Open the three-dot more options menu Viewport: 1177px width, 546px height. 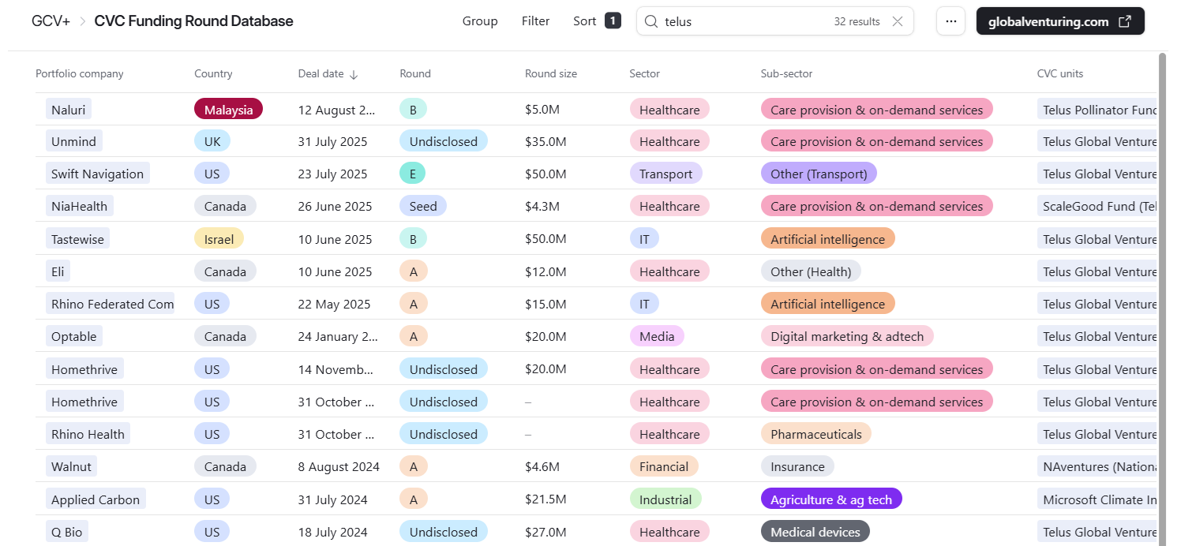tap(950, 21)
